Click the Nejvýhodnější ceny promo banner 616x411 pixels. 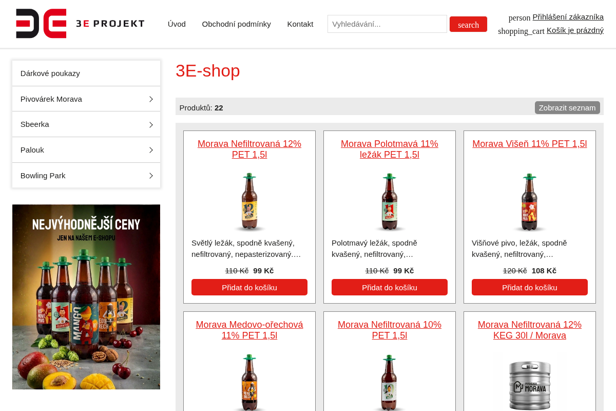[86, 297]
